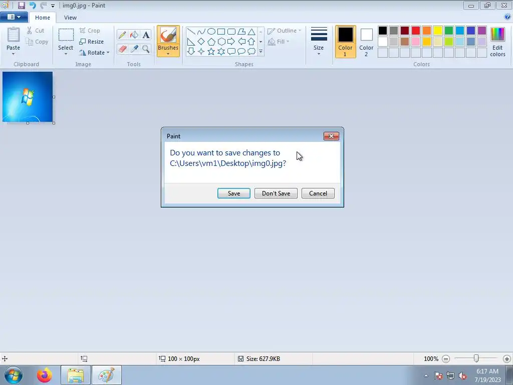Choose the Curve shape
The image size is (513, 385).
click(x=201, y=32)
